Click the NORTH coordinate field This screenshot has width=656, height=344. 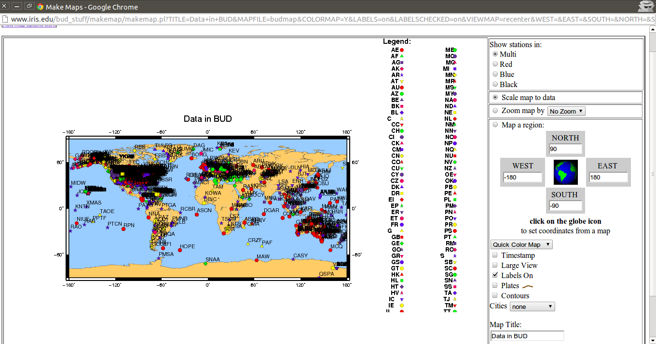coord(565,149)
